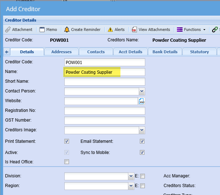Click the bold Powder Coating Supplier header text
The height and width of the screenshot is (195, 220).
(179, 40)
